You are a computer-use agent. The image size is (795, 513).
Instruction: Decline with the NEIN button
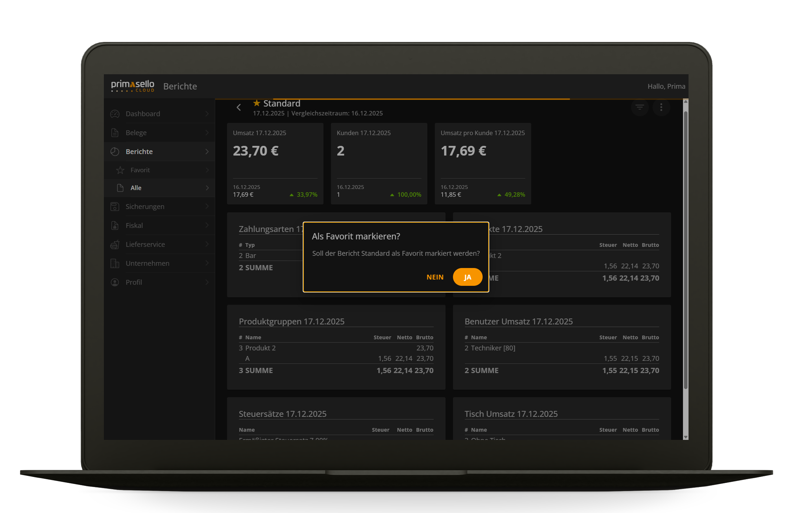tap(435, 277)
